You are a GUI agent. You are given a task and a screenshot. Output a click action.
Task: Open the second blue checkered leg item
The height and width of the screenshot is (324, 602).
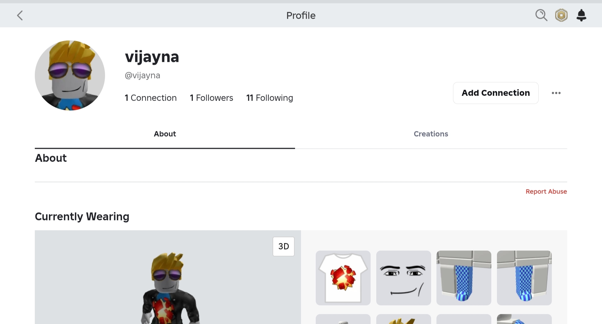point(524,278)
